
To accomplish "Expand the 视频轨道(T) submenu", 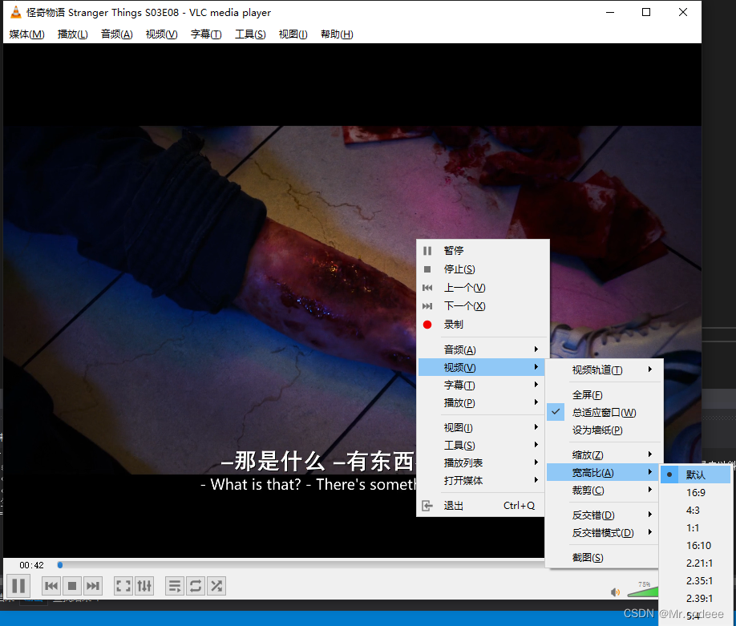I will [x=604, y=370].
